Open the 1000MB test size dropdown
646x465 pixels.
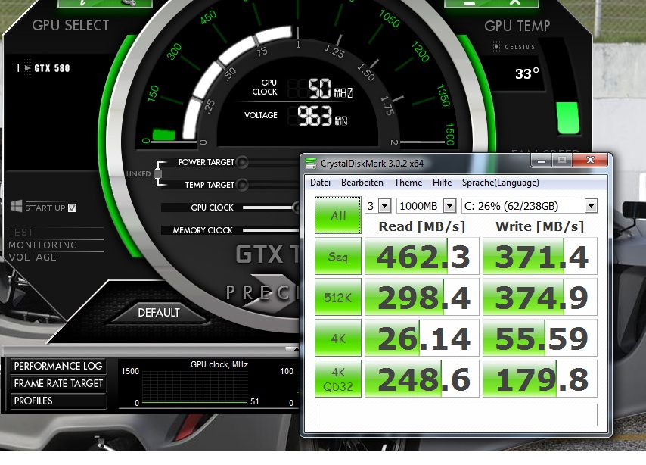(x=449, y=205)
